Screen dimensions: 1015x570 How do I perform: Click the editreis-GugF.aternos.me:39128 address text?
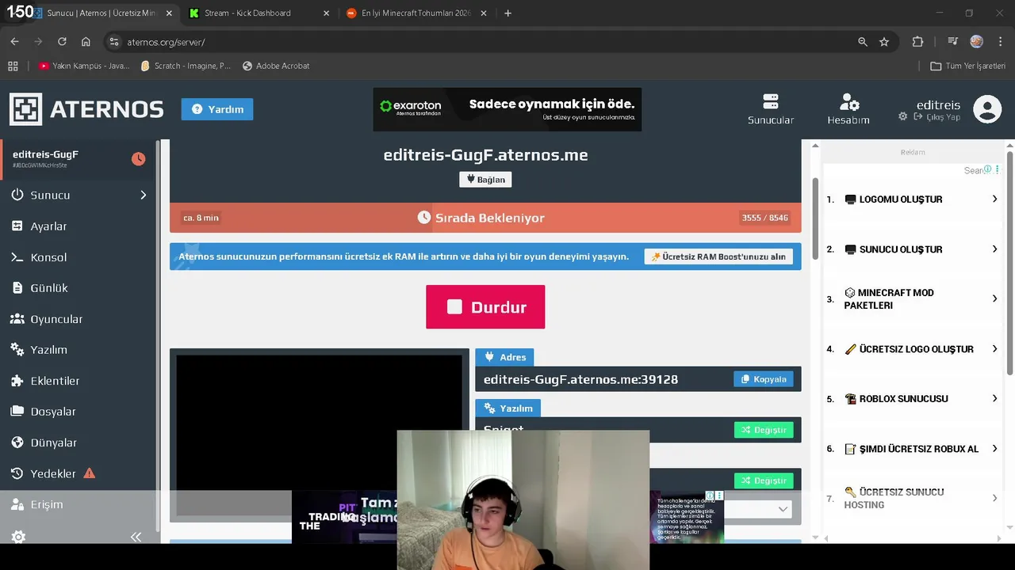point(580,379)
